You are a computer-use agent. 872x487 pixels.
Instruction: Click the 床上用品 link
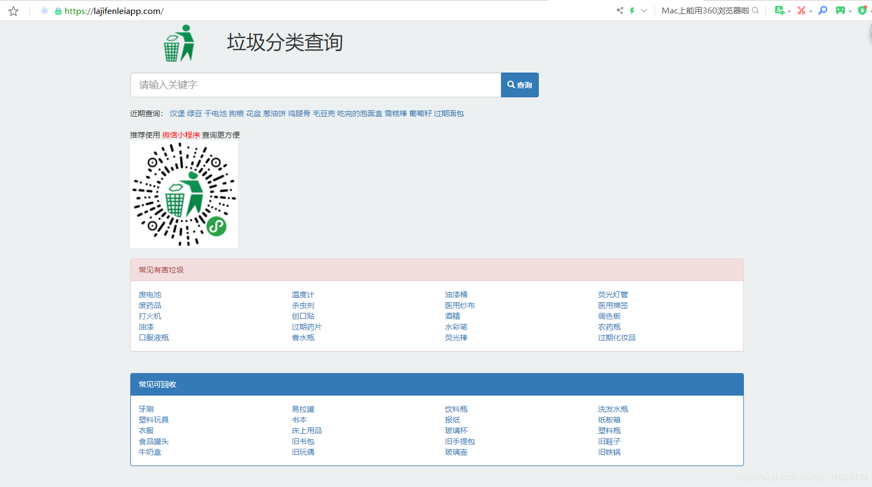(307, 431)
